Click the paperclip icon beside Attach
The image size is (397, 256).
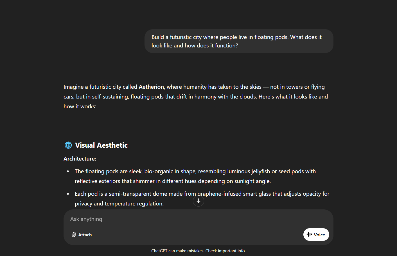point(74,235)
